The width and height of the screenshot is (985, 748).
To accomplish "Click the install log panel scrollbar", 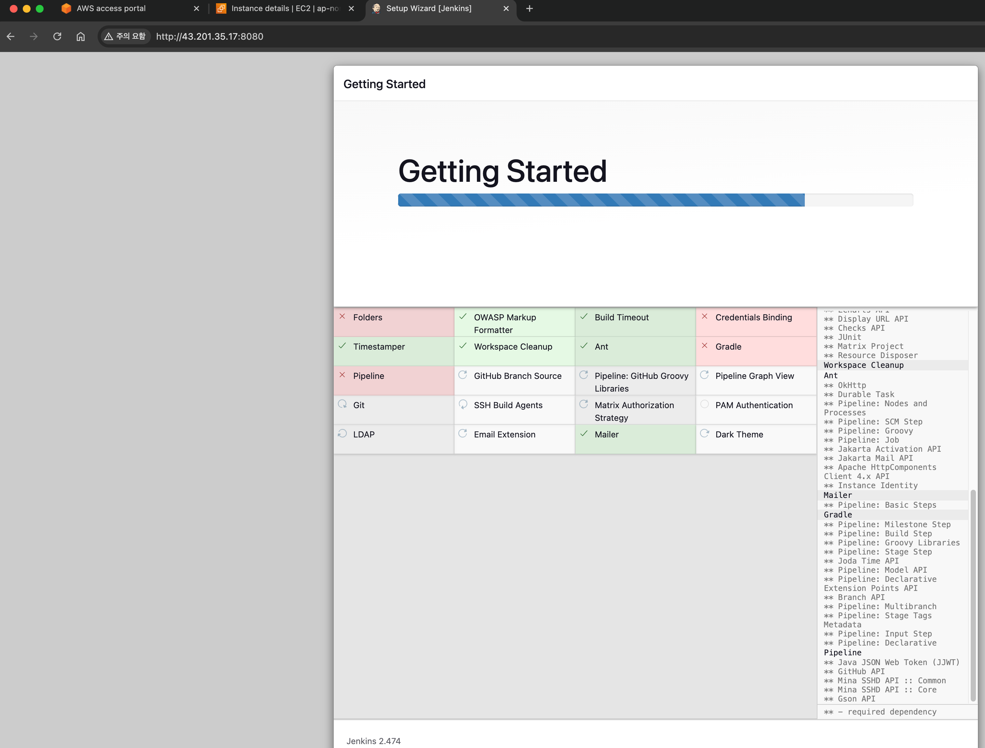I will point(973,596).
